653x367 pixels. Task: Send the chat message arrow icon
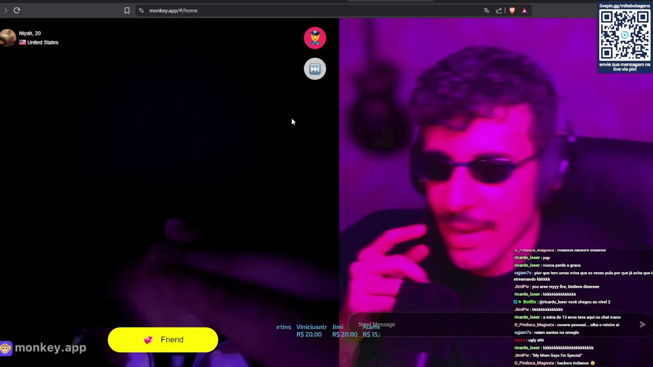coord(642,325)
